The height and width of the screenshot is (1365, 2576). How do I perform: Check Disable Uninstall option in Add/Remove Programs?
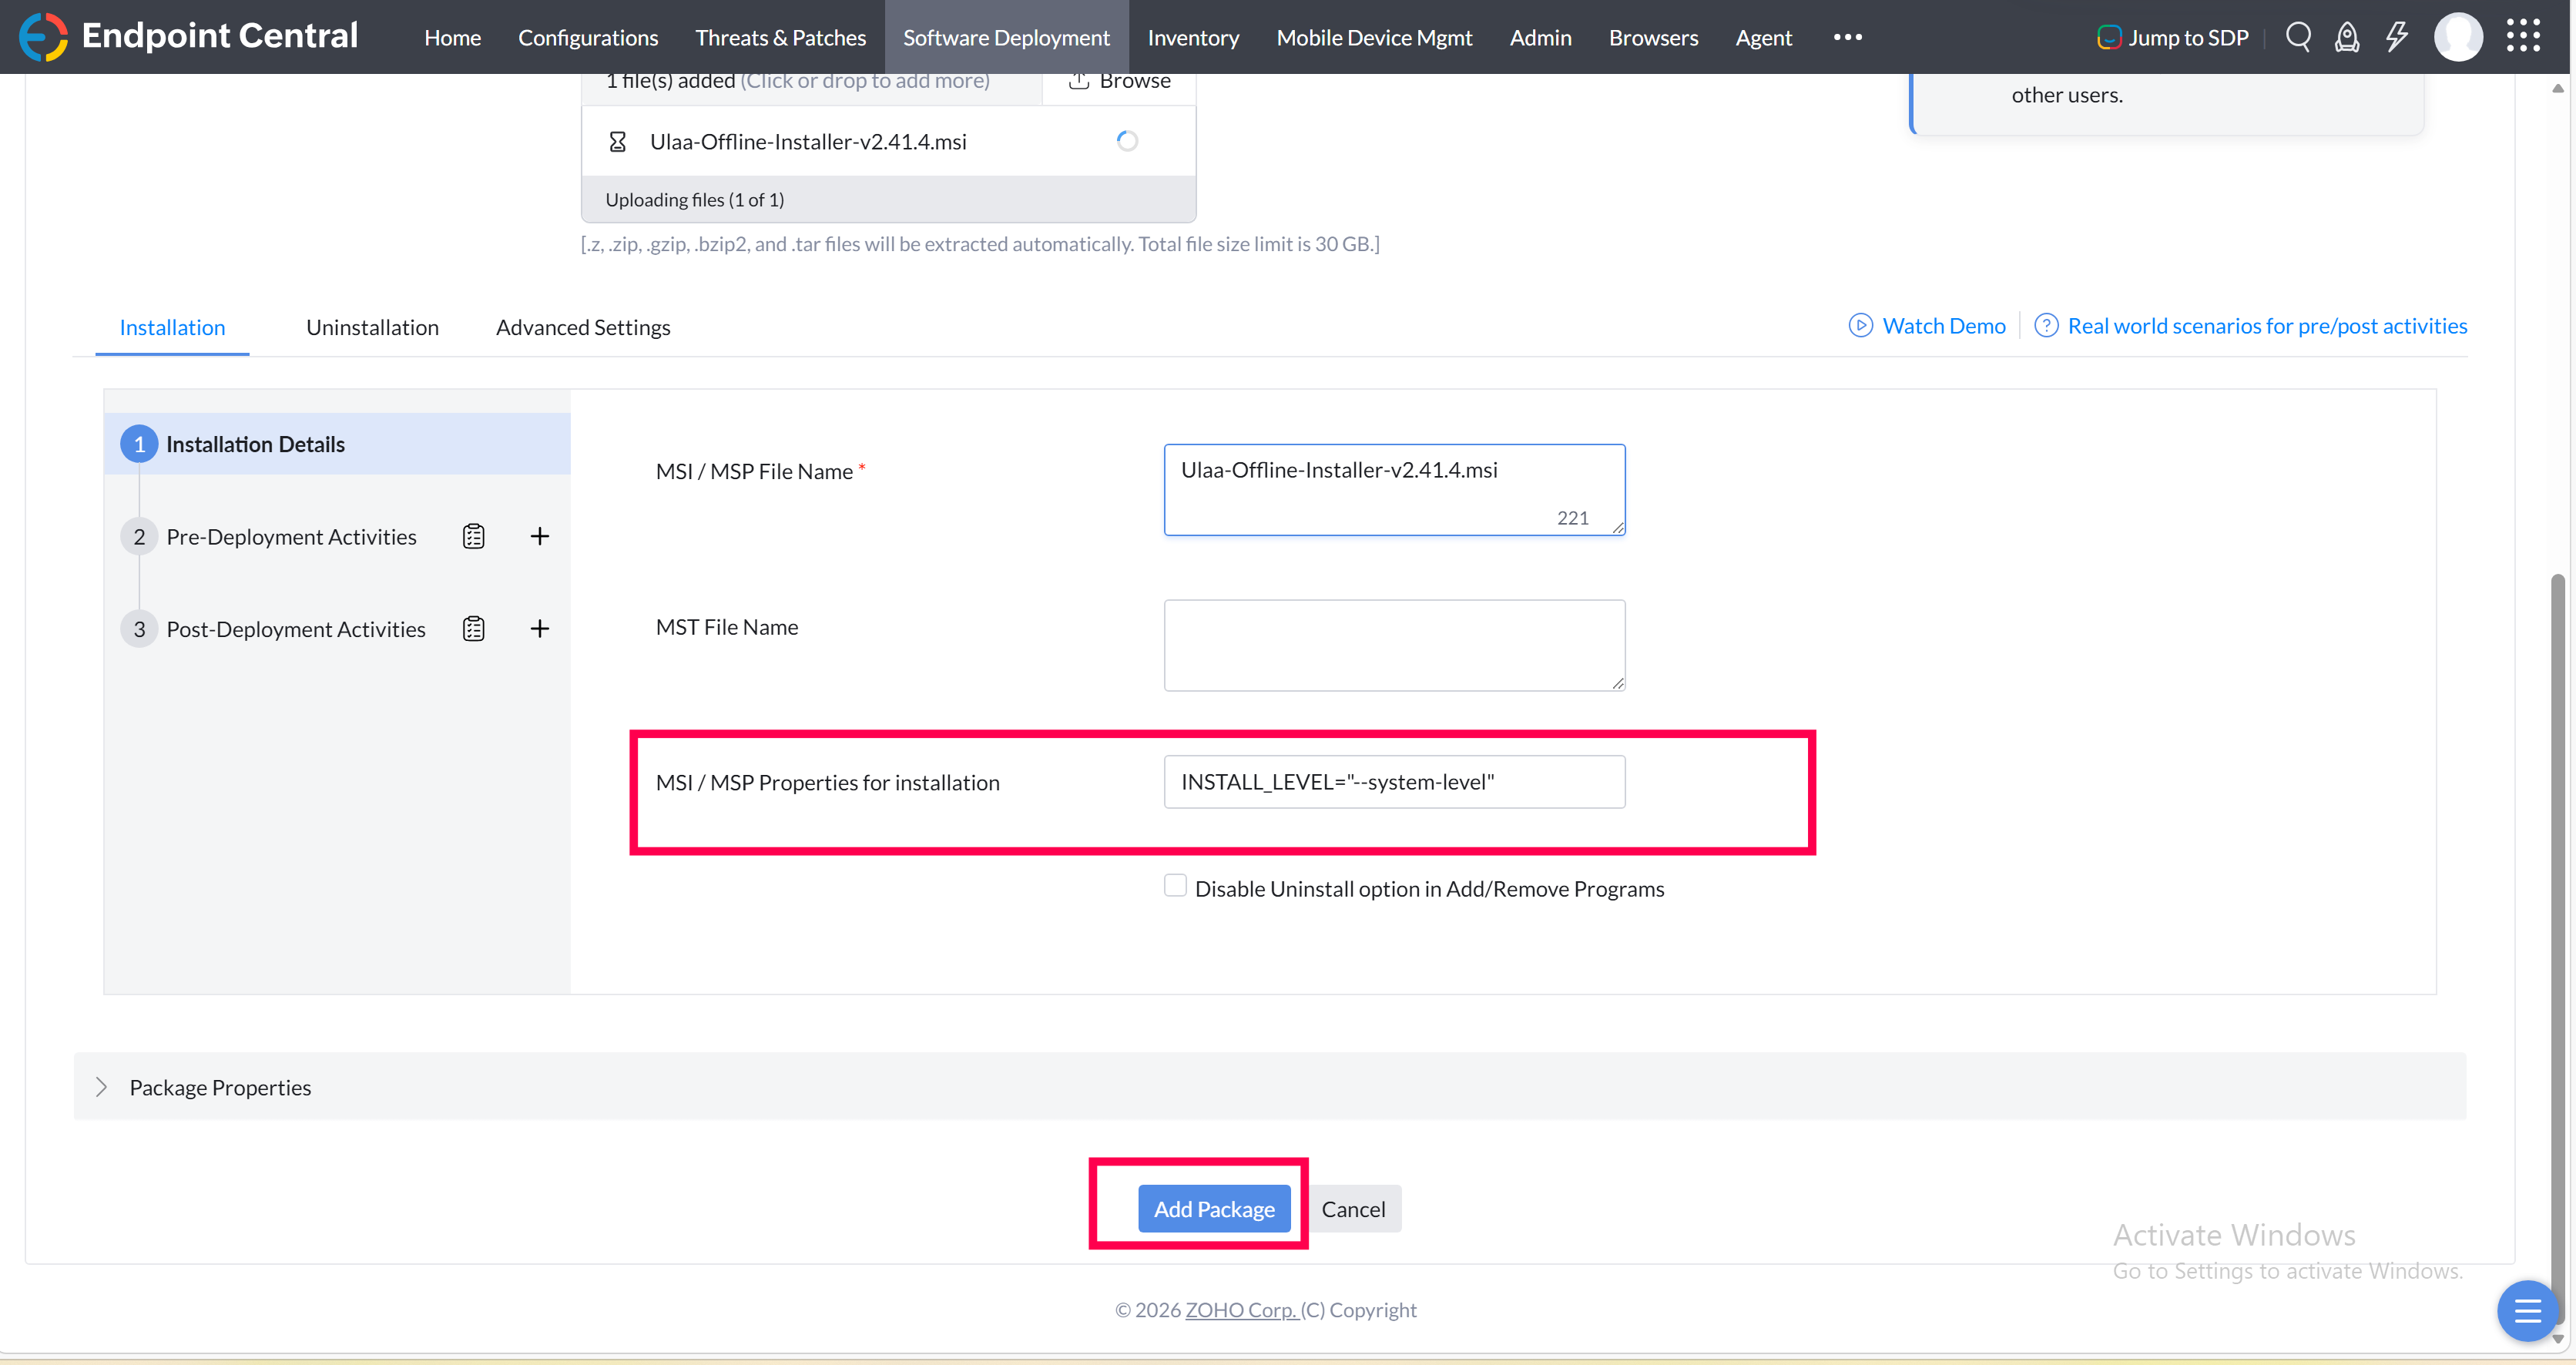pos(1175,886)
